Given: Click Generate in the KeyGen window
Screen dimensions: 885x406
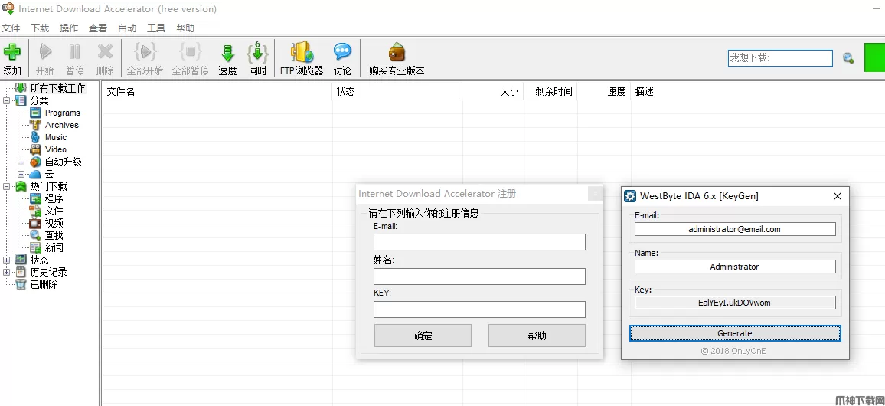Looking at the screenshot, I should 735,333.
